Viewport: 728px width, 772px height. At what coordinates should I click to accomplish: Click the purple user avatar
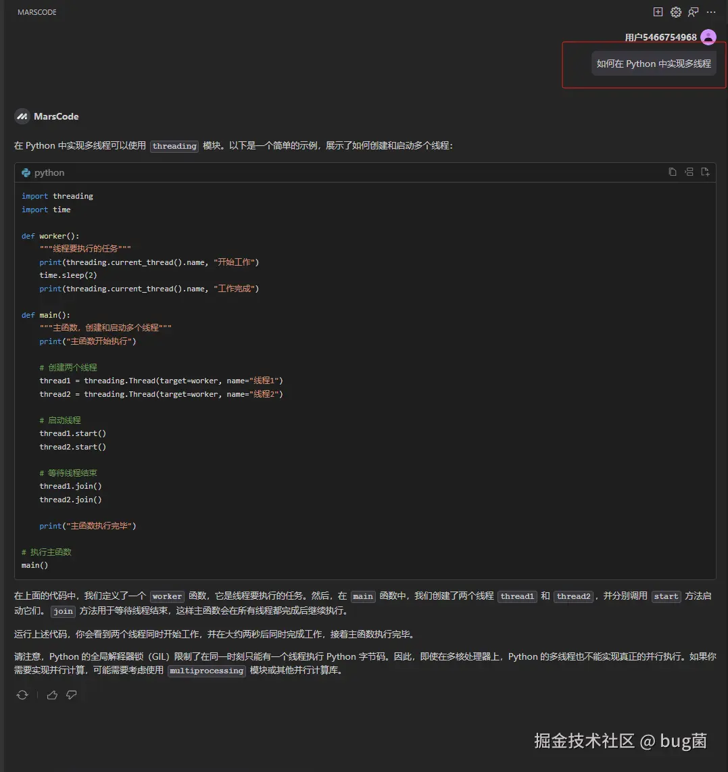pyautogui.click(x=708, y=37)
